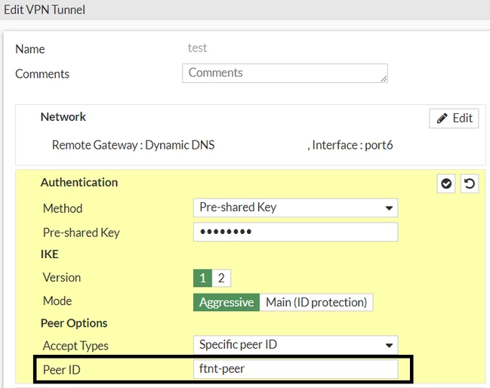
Task: Revert Authentication changes with the undo icon
Action: pos(470,183)
